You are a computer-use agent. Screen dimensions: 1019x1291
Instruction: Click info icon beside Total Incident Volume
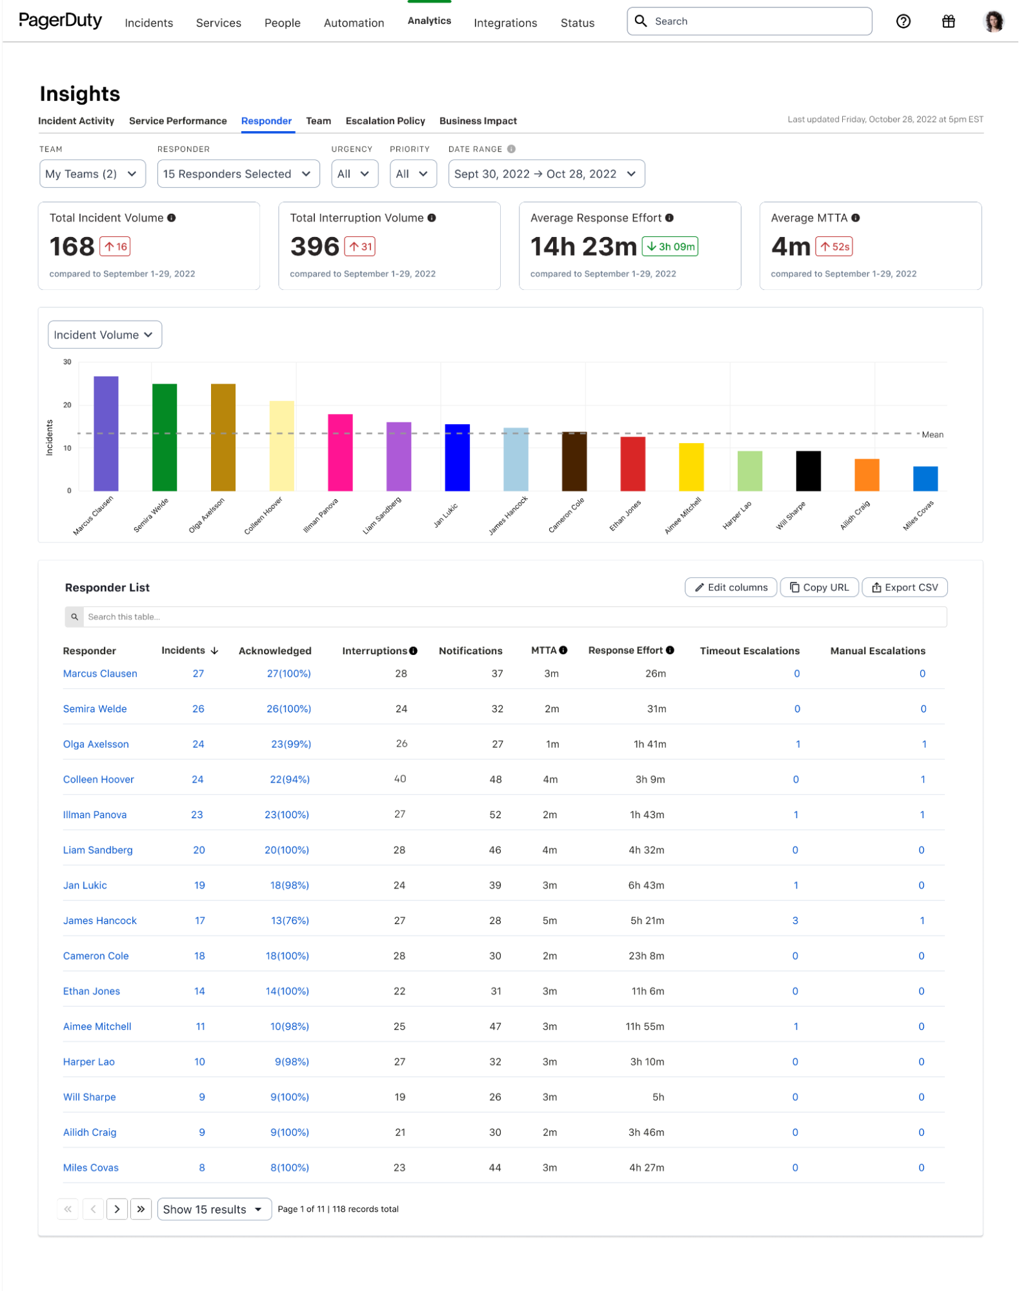172,218
